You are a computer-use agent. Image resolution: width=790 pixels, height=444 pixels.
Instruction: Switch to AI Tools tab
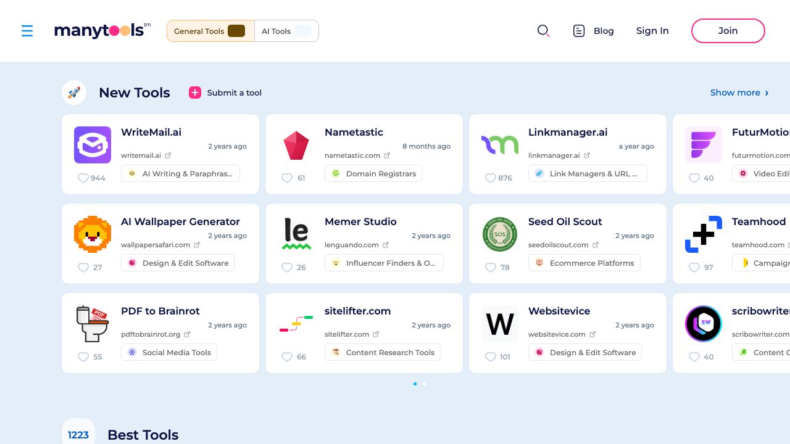pos(286,31)
